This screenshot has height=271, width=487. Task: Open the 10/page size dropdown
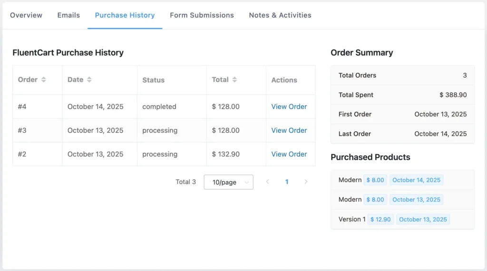click(x=228, y=182)
